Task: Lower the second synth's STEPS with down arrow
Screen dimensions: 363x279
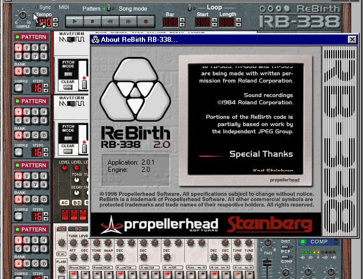Action: click(x=46, y=155)
